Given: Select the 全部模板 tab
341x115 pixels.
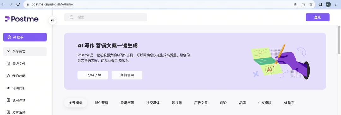Looking at the screenshot, I should coord(76,103).
